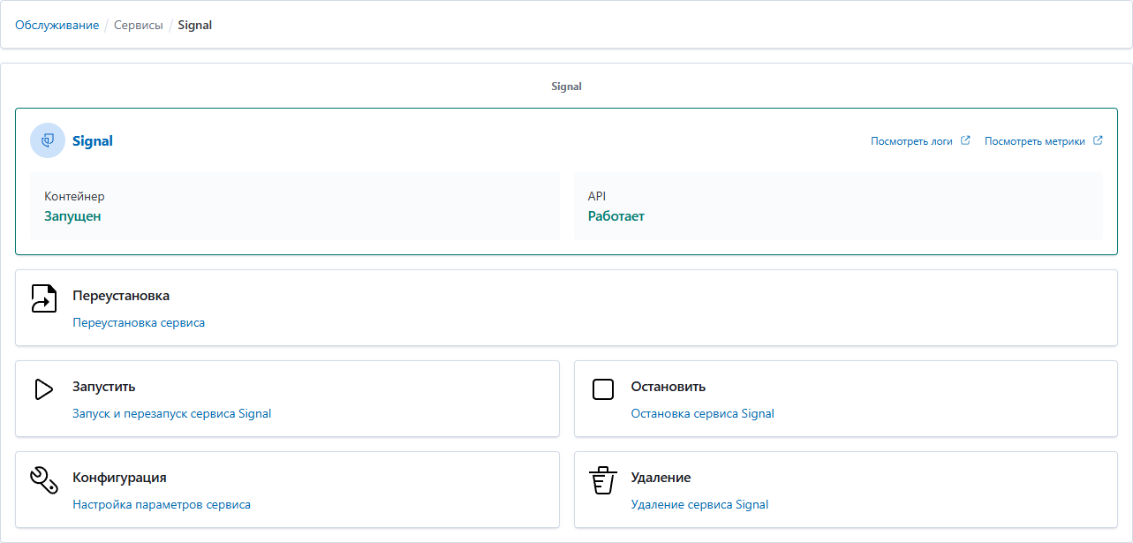This screenshot has height=543, width=1133.
Task: Click Сервисы in the breadcrumb
Action: 139,25
